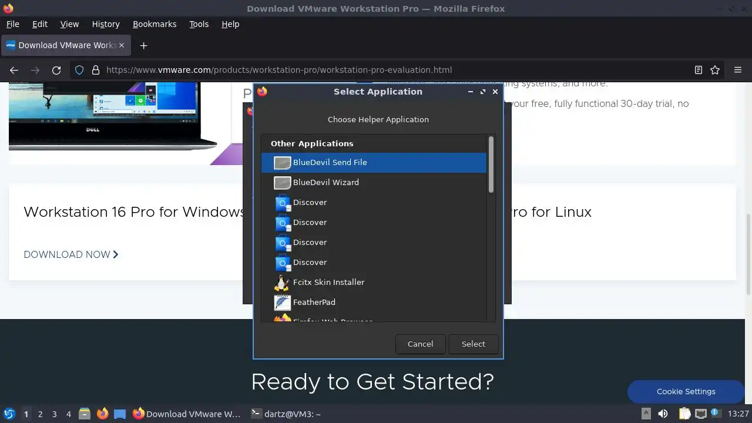Click the show desktop taskbar icon

tap(120, 414)
